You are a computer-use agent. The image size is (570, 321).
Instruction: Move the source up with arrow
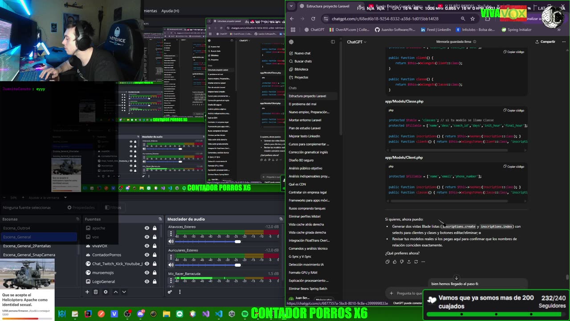coord(115,292)
